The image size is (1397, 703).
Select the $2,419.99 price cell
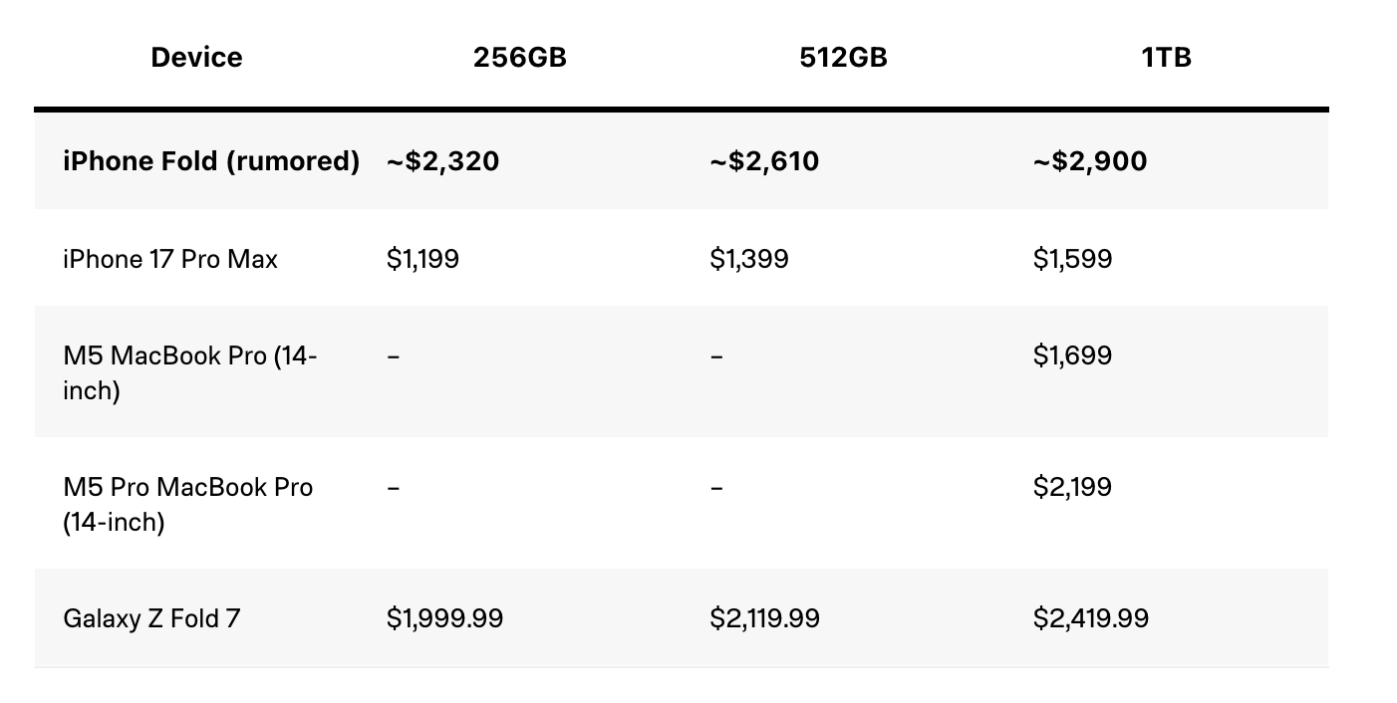(1091, 618)
